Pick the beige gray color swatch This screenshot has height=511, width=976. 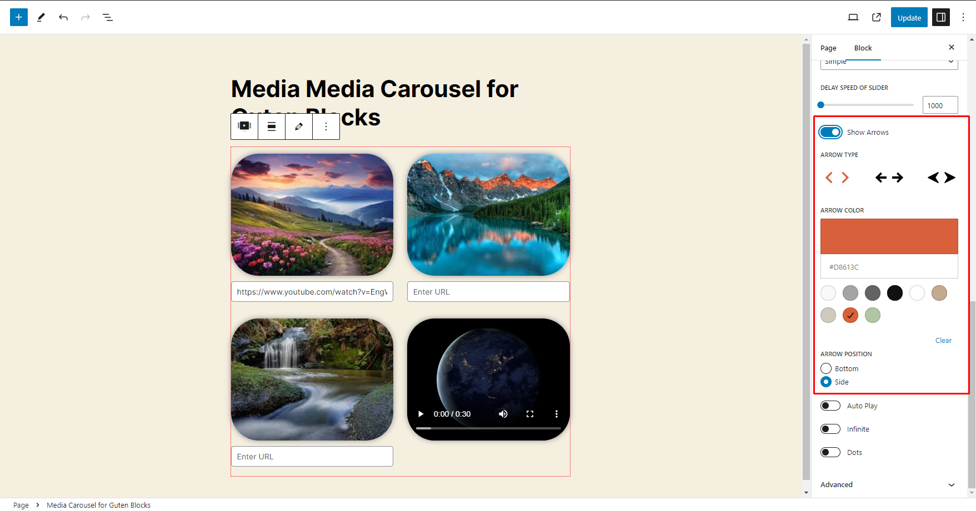point(828,315)
